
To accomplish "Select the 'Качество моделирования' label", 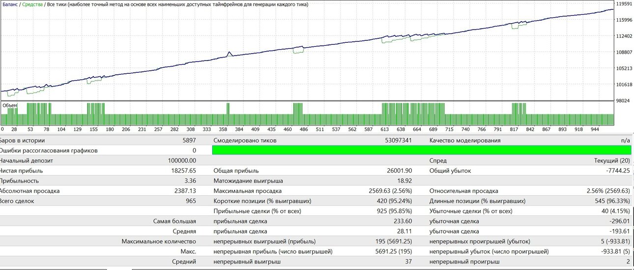I will point(465,140).
